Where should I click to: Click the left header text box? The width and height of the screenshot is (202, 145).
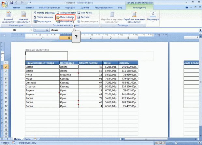(47, 56)
